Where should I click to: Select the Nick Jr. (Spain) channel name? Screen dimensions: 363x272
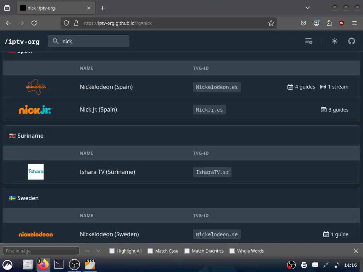click(99, 110)
